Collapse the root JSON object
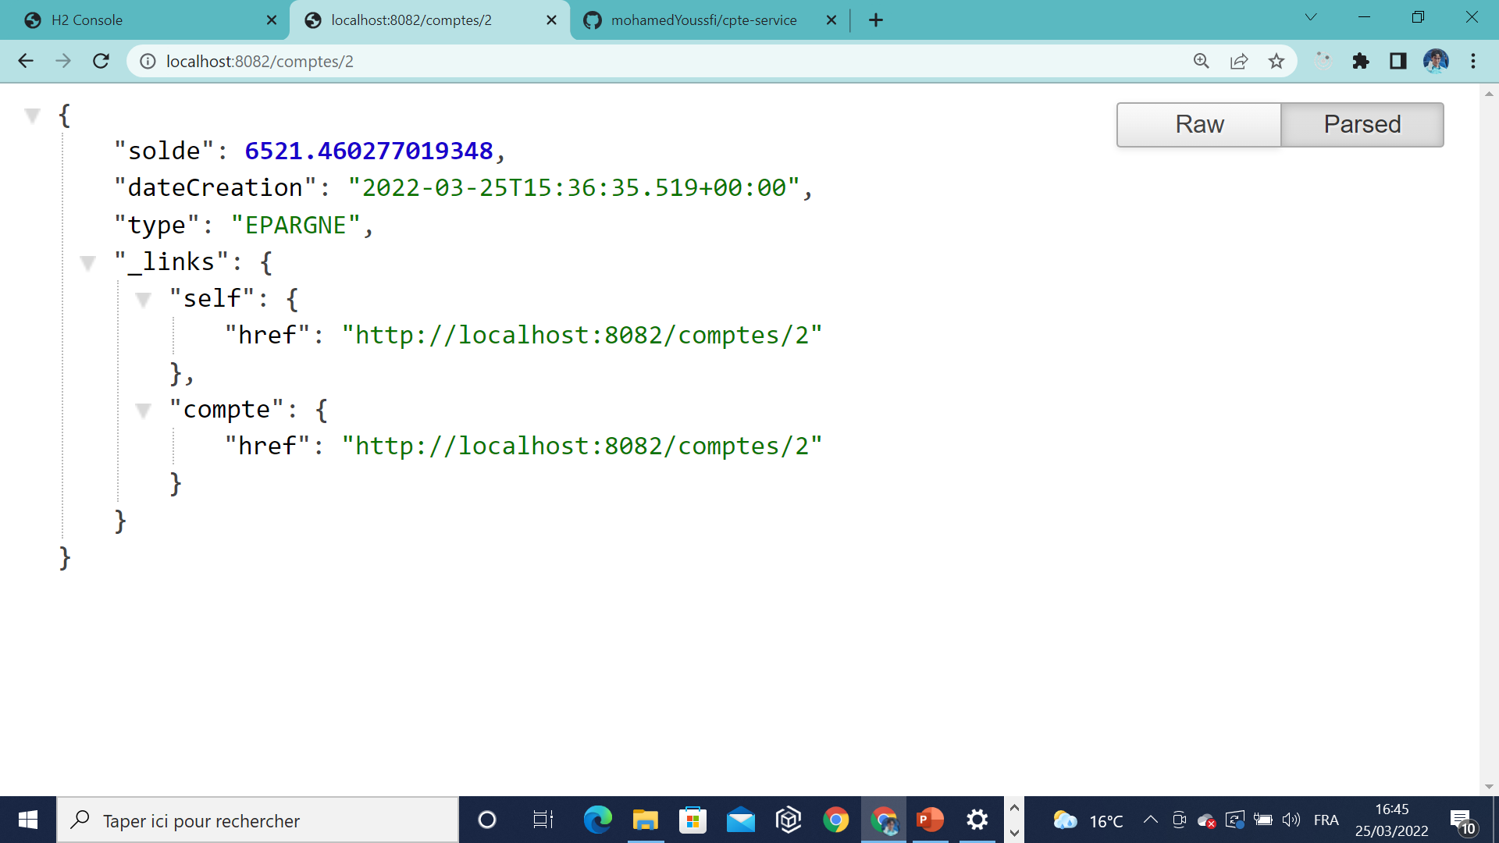Image resolution: width=1499 pixels, height=843 pixels. 32,116
